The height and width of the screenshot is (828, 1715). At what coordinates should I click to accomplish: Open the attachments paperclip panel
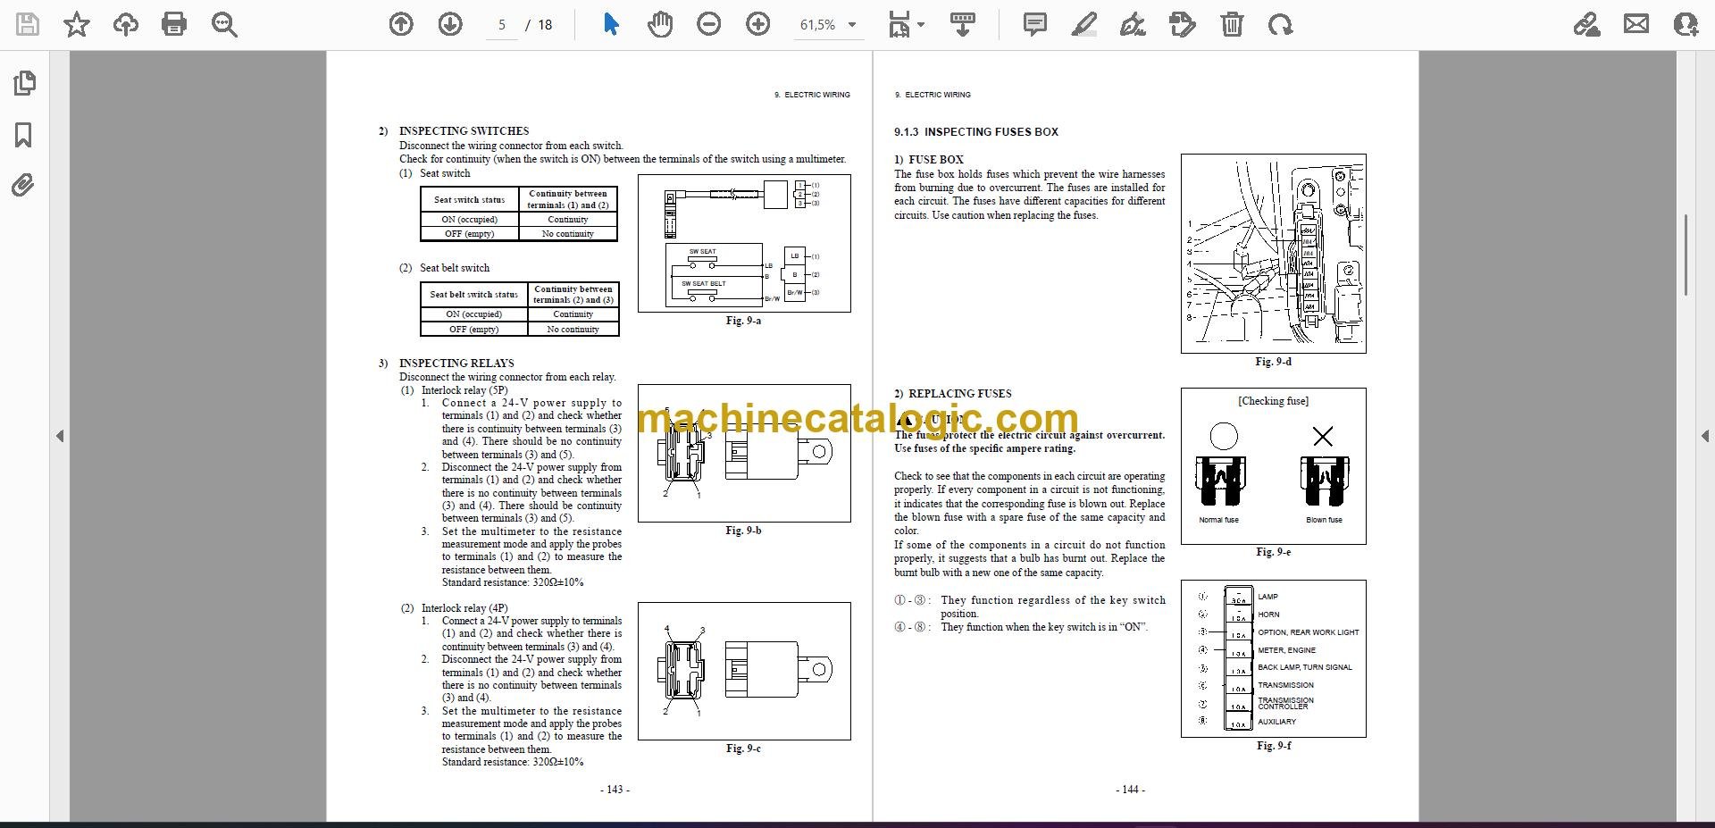click(x=23, y=185)
